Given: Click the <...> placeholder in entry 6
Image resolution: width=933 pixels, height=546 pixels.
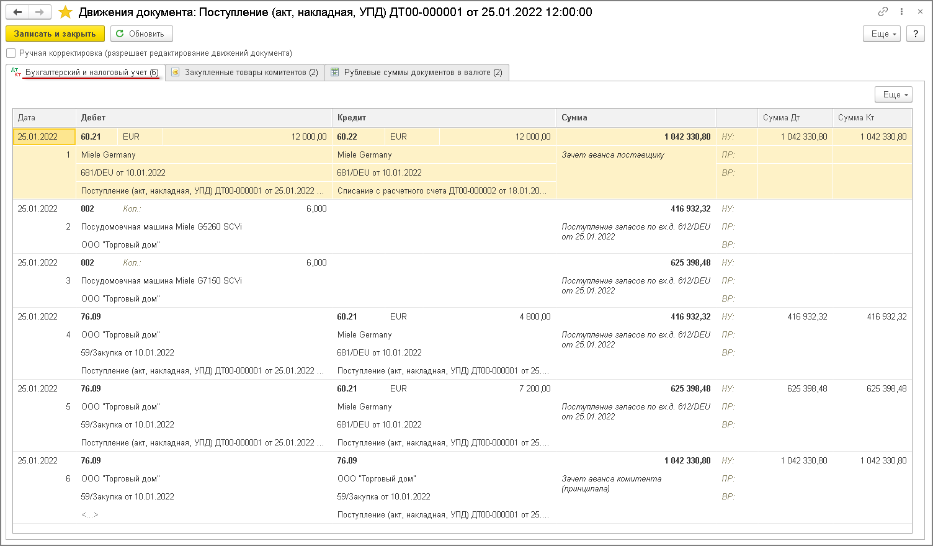Looking at the screenshot, I should click(90, 514).
